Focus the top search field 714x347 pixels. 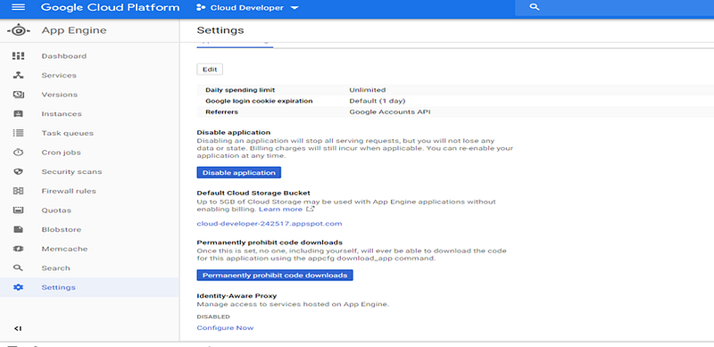614,8
